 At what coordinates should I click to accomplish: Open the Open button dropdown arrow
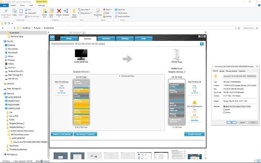coord(112,10)
